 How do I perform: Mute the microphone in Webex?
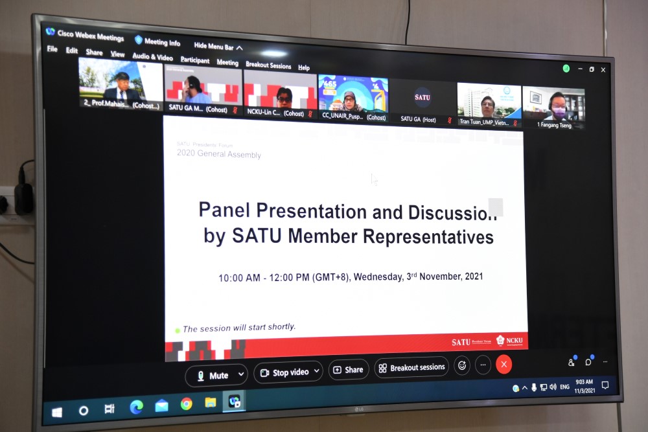(212, 375)
